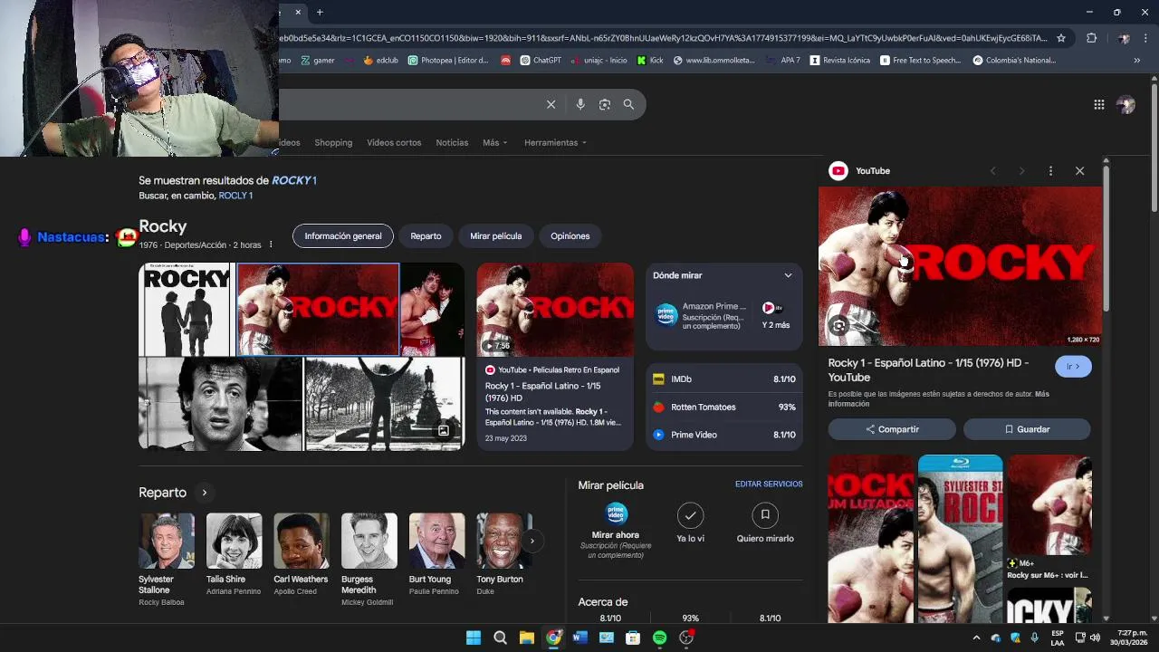Open the 'Más' dropdown in search filters
Image resolution: width=1159 pixels, height=652 pixels.
tap(494, 143)
